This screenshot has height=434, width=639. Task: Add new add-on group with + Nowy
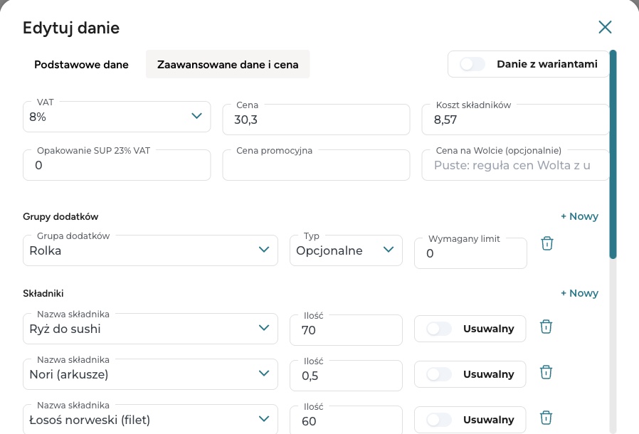pos(579,216)
